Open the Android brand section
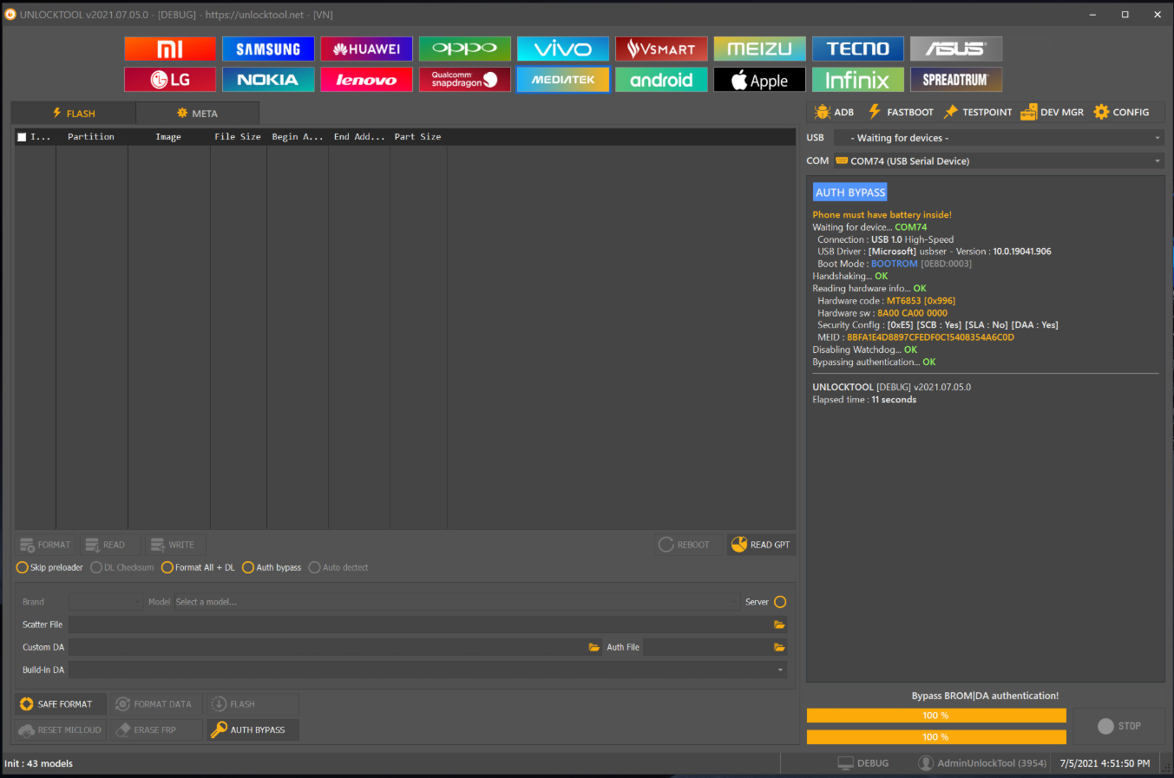The height and width of the screenshot is (778, 1174). tap(661, 80)
